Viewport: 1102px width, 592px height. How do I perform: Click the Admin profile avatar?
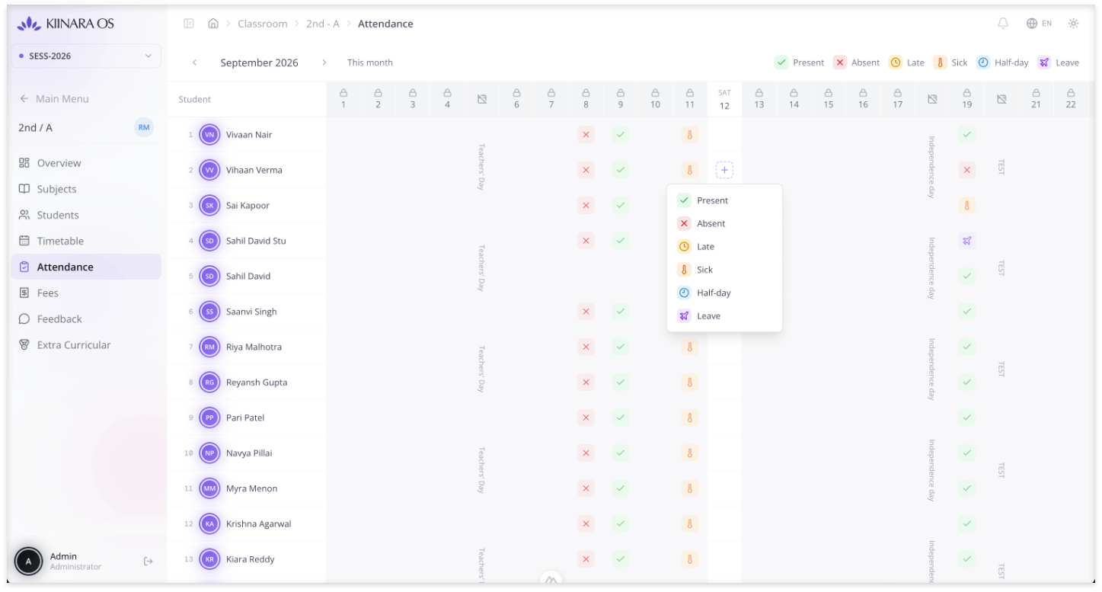point(29,562)
